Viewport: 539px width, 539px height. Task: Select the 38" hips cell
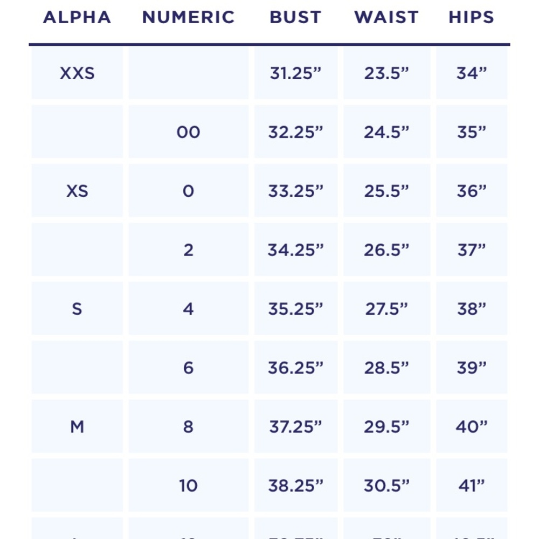(471, 309)
